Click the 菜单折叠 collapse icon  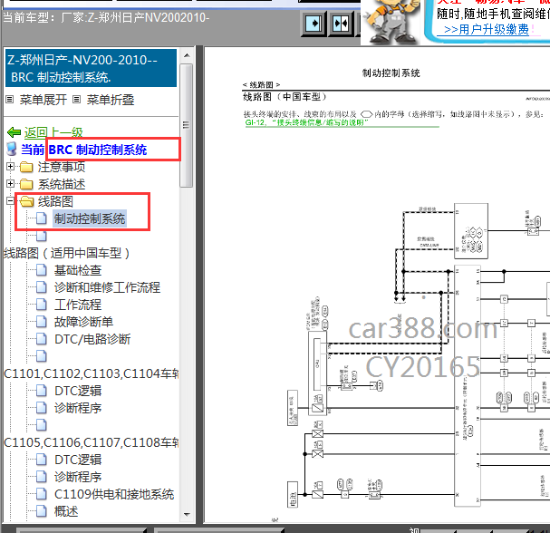tap(76, 100)
